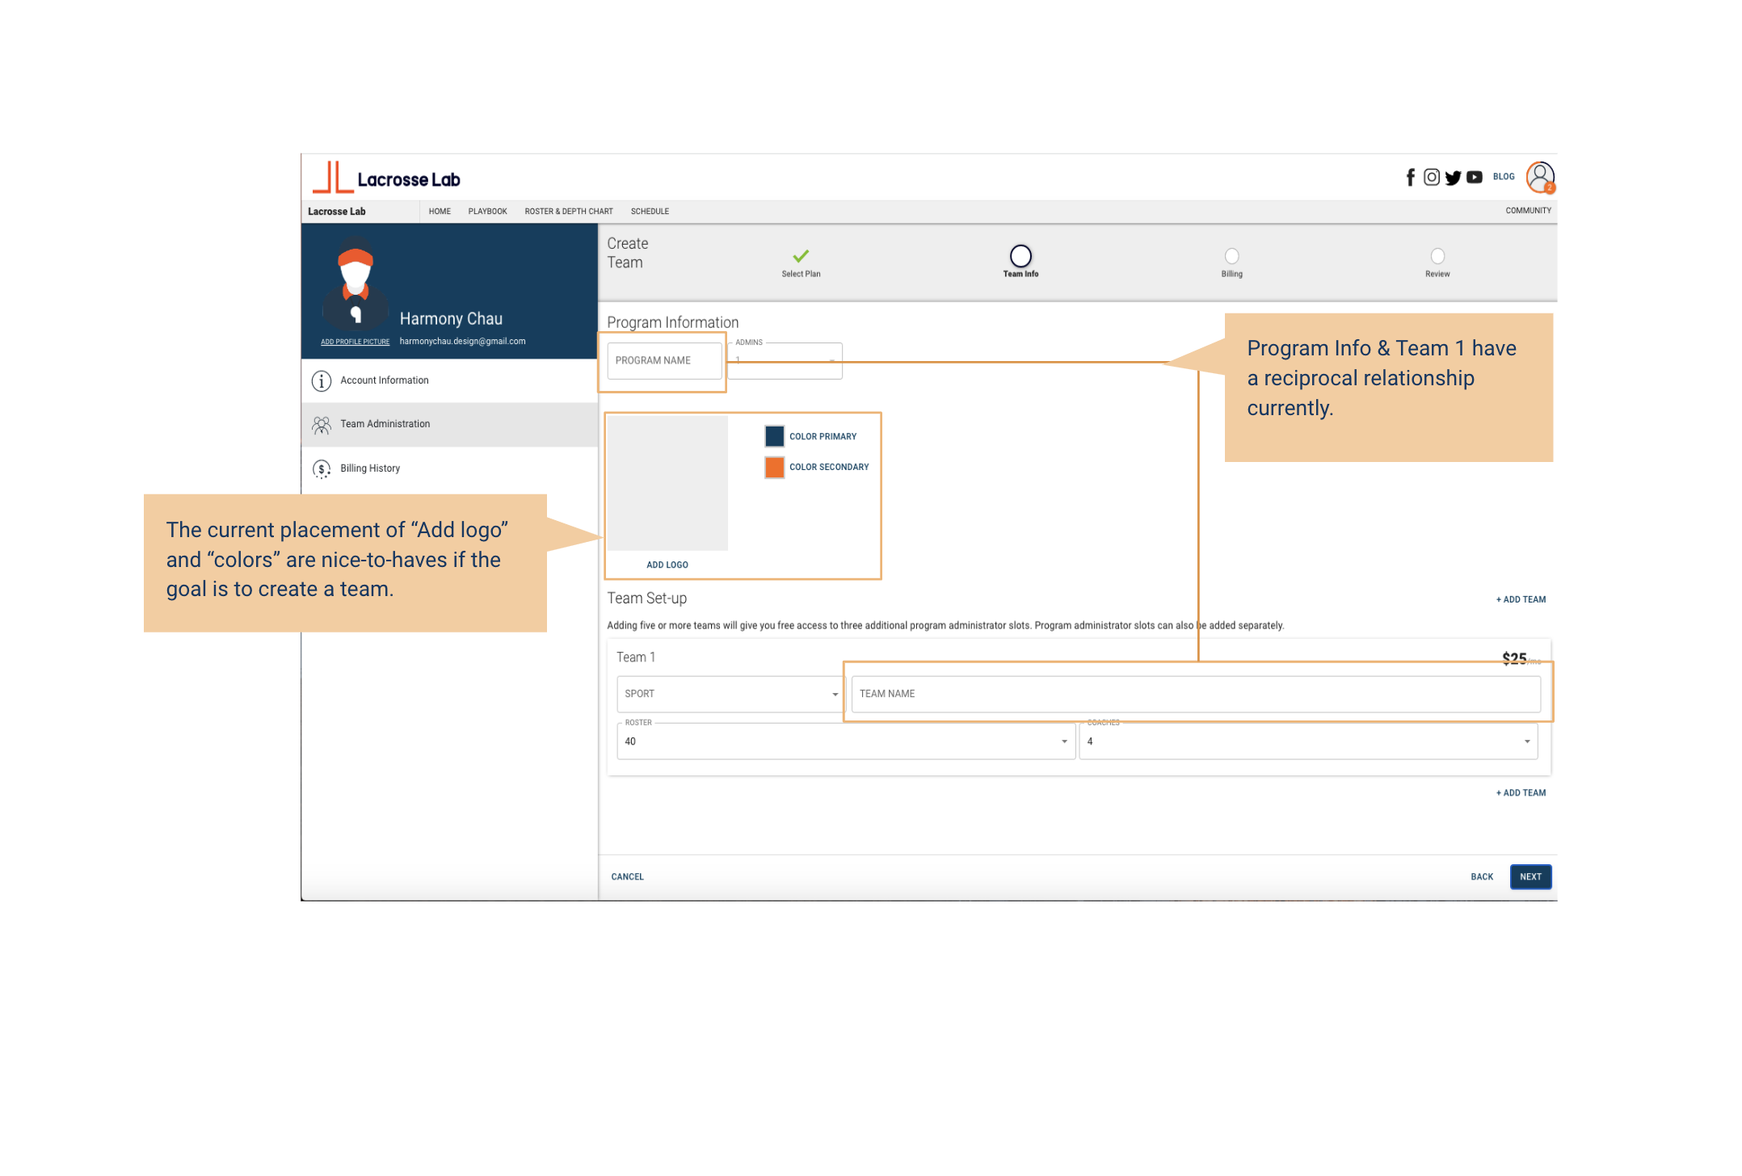Open the Facebook social icon
This screenshot has width=1742, height=1176.
1411,177
